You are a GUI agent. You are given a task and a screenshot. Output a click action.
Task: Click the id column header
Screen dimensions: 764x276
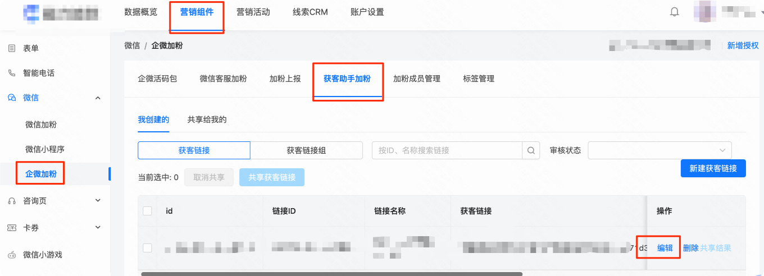[x=169, y=211]
